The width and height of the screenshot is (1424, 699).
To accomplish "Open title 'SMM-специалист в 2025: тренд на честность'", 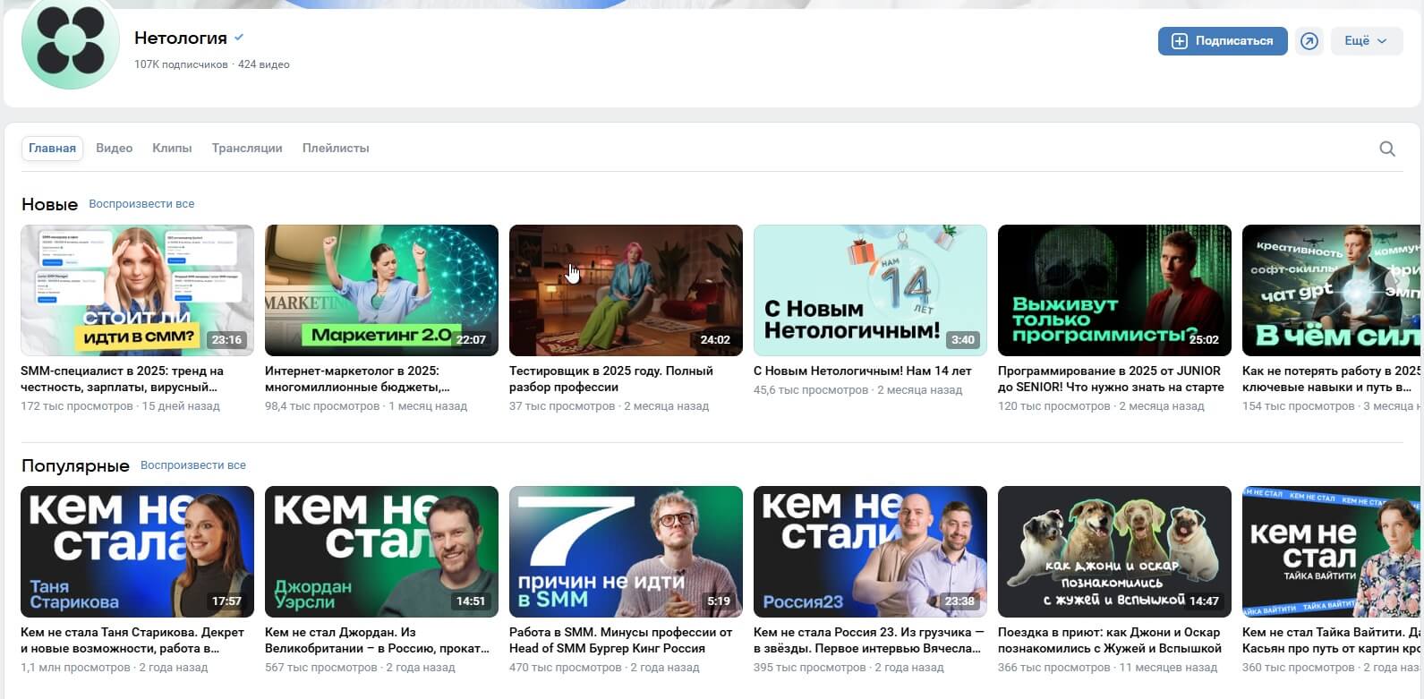I will pos(122,379).
